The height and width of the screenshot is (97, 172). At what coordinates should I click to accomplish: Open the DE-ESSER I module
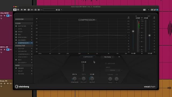(22, 40)
